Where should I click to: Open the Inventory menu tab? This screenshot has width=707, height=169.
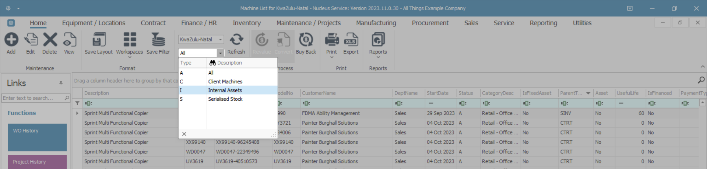pos(247,23)
